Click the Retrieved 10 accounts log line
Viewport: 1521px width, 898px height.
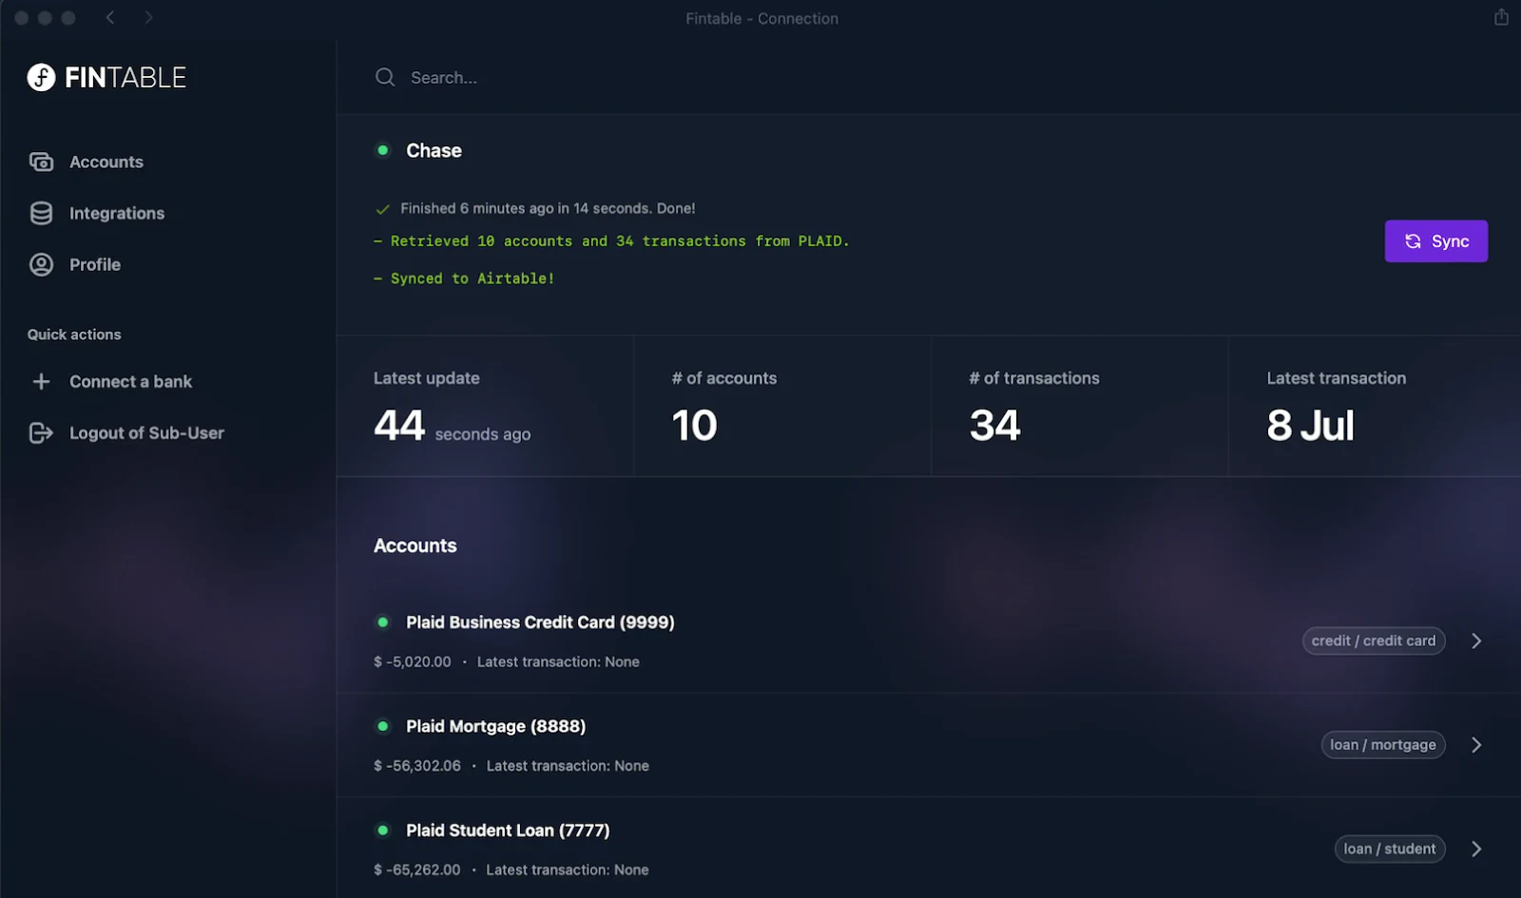coord(611,241)
